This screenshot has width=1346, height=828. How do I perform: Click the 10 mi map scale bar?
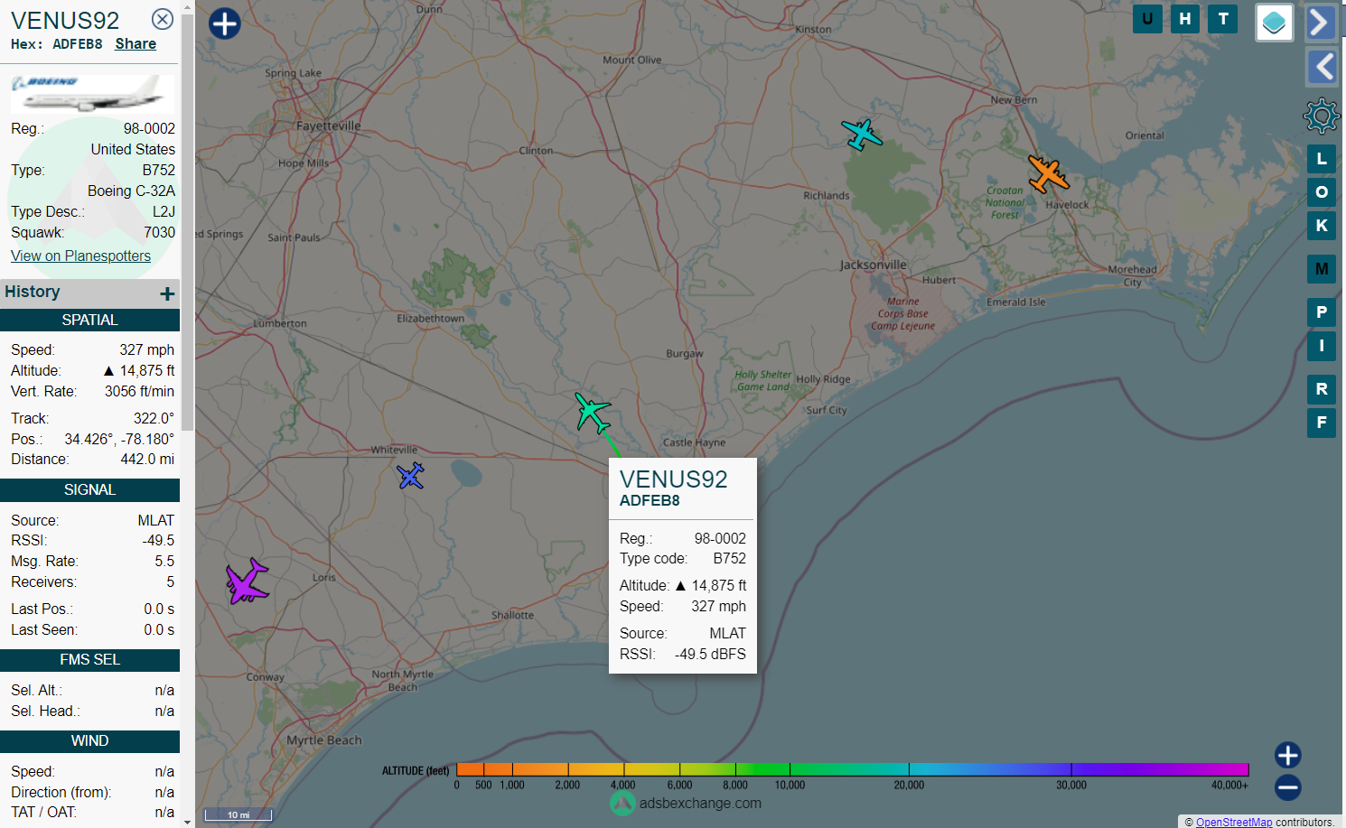[238, 814]
